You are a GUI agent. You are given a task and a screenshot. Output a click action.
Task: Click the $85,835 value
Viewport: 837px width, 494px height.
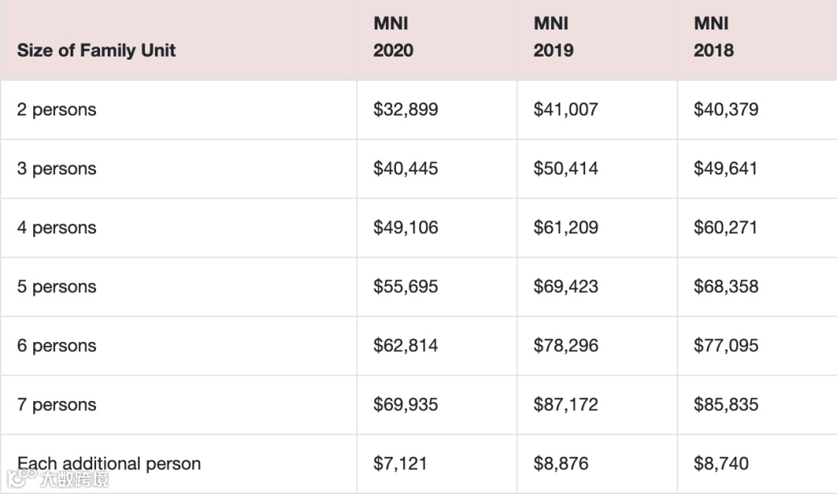[725, 404]
